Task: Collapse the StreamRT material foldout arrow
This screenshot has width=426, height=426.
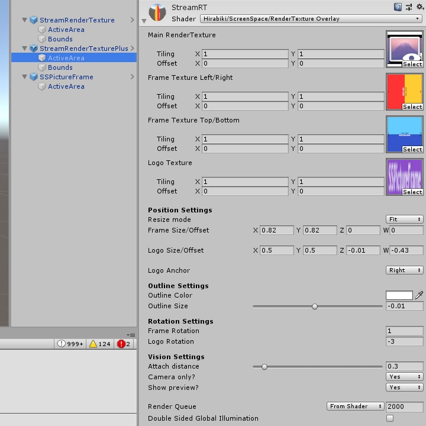Action: (144, 21)
